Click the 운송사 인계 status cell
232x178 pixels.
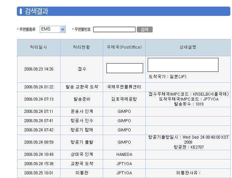pyautogui.click(x=82, y=111)
